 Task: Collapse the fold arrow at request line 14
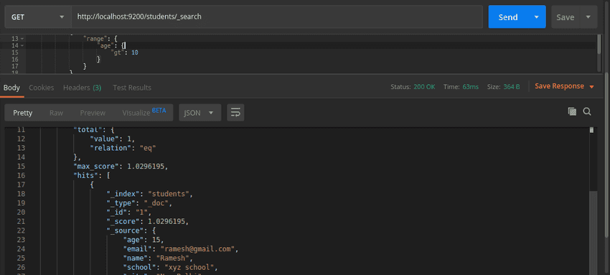click(22, 45)
